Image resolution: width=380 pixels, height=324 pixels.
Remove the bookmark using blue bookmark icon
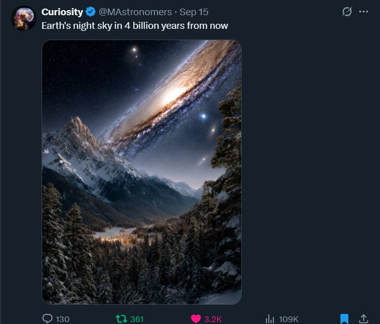(x=345, y=318)
